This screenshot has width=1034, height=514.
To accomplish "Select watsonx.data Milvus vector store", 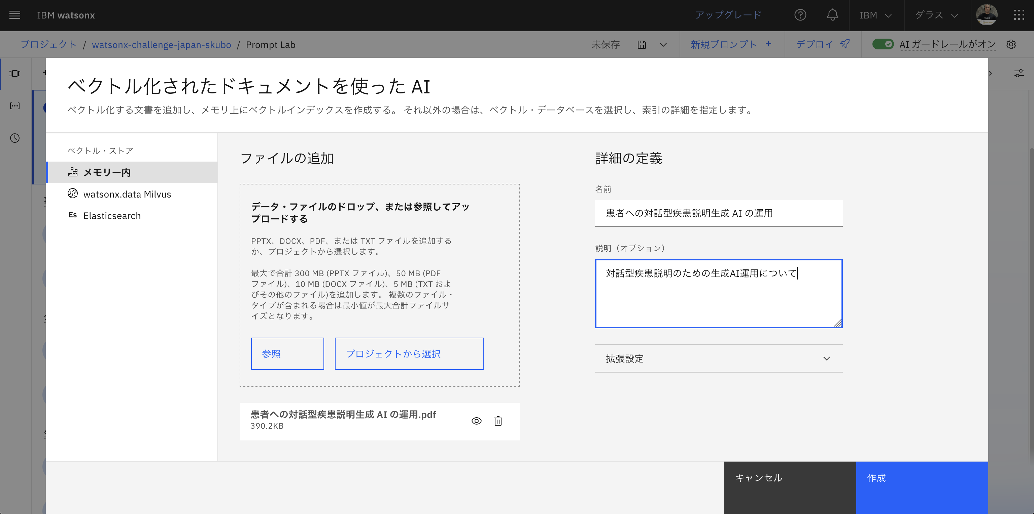I will [x=127, y=194].
